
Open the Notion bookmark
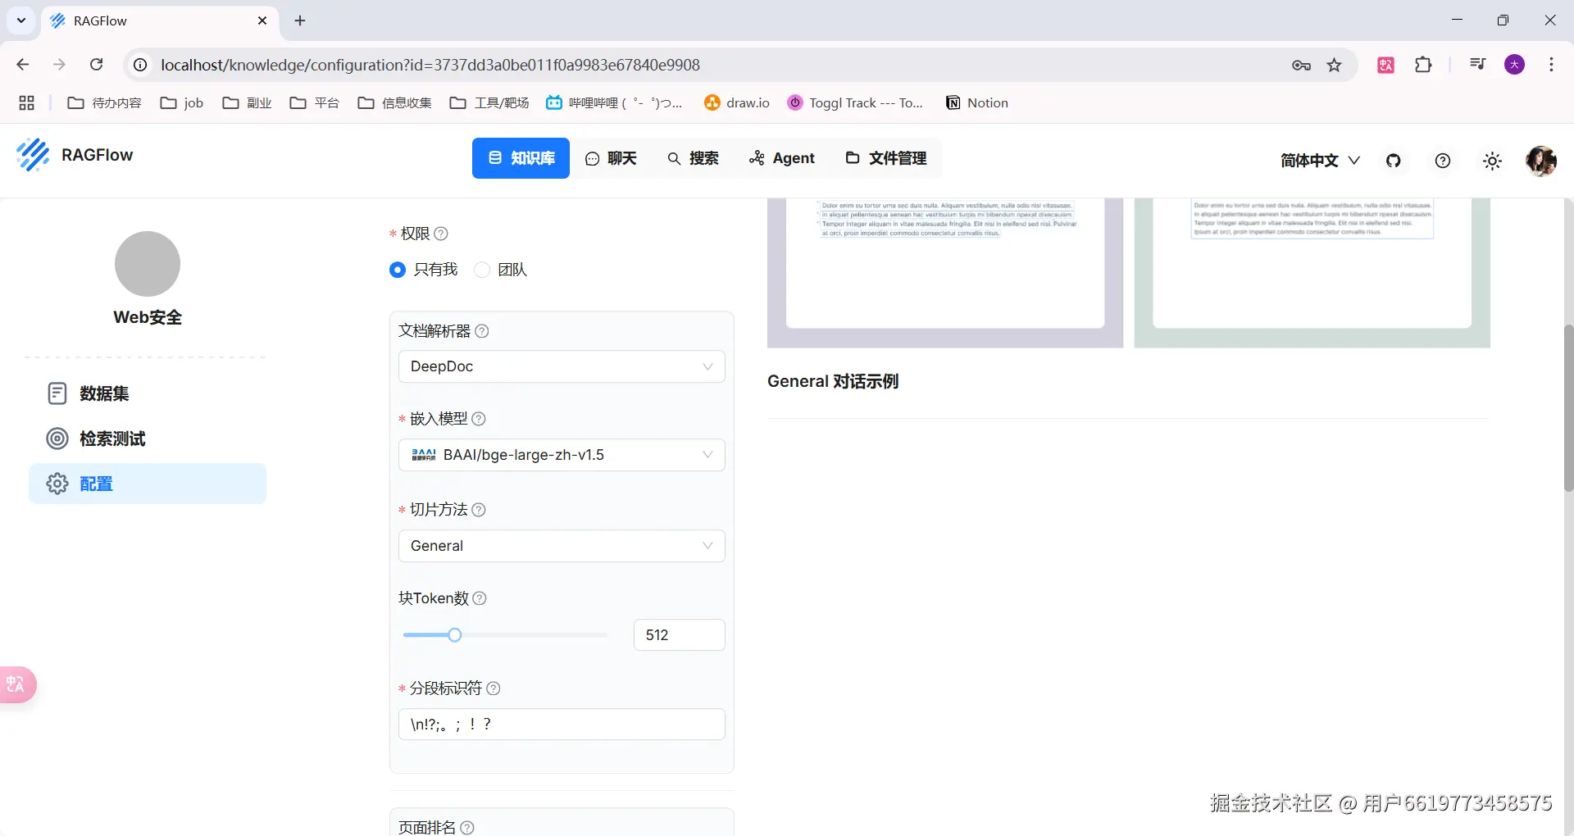[x=976, y=102]
